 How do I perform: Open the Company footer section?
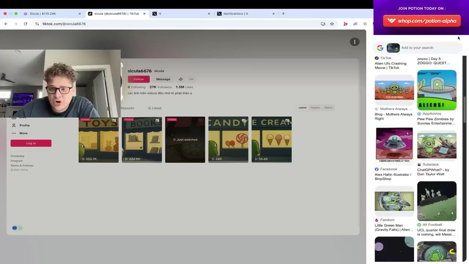tap(17, 156)
